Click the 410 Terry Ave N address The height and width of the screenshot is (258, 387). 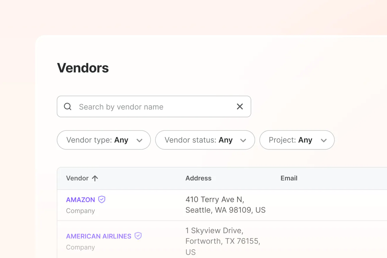(x=225, y=205)
